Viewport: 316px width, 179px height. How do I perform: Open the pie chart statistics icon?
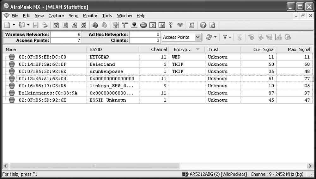tap(143, 25)
